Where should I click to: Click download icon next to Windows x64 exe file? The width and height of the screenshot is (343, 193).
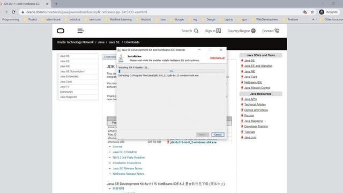click(x=168, y=142)
